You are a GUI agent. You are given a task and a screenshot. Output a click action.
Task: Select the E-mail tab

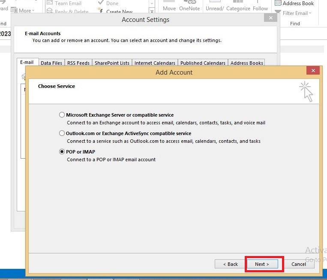[27, 62]
